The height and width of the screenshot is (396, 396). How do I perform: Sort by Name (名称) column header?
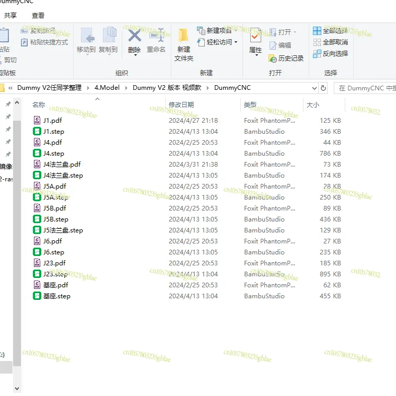tap(39, 104)
